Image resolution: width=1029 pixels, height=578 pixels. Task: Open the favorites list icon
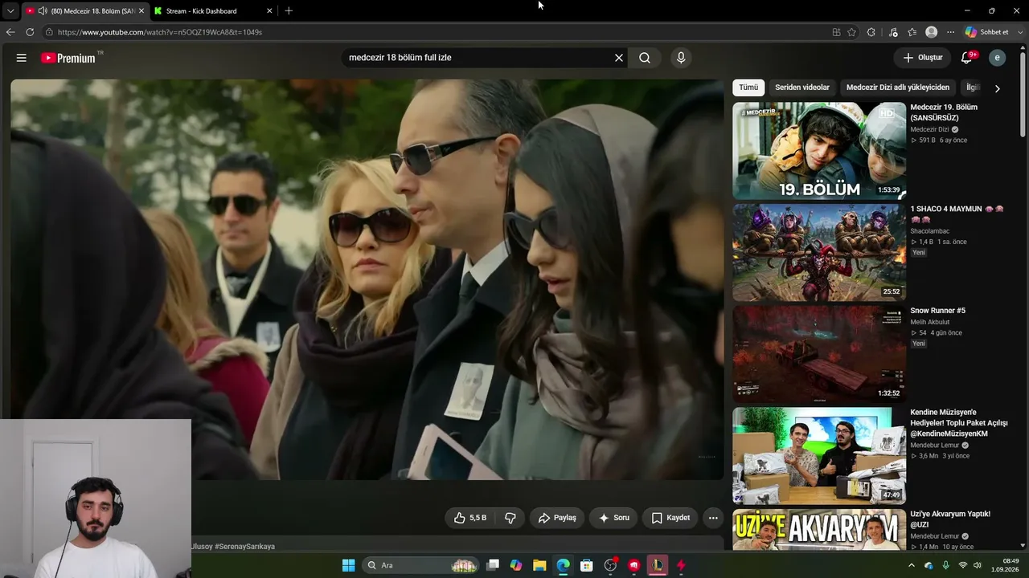click(912, 32)
